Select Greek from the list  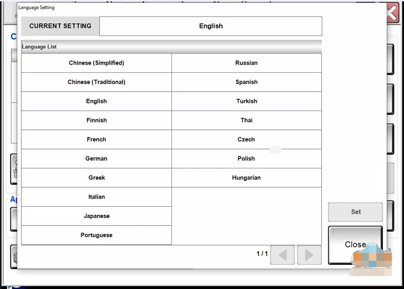96,178
